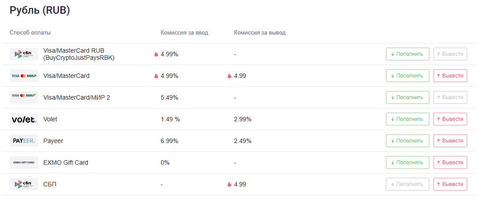Withdraw through Payeer

pos(450,141)
